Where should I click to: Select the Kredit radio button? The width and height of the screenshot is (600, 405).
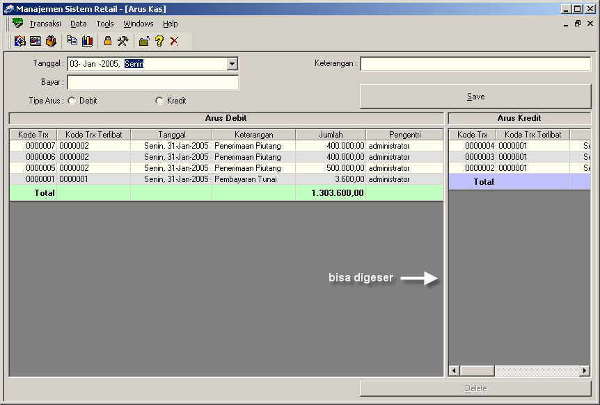[x=159, y=101]
